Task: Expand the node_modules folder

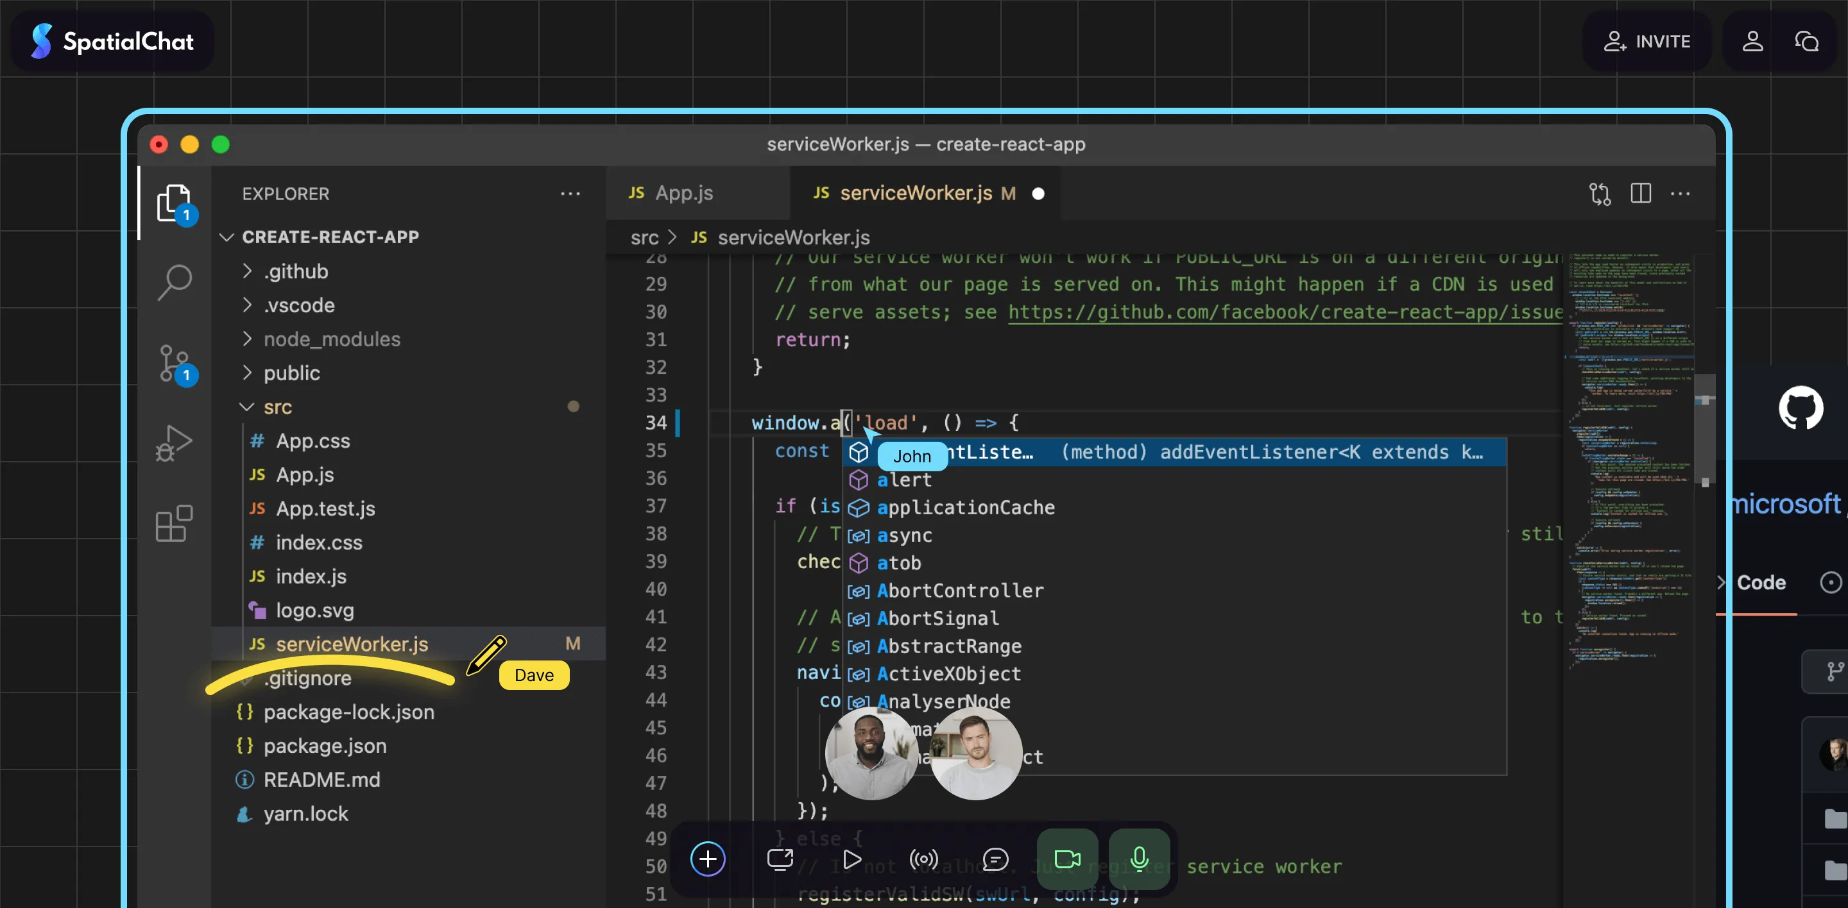Action: [x=332, y=339]
